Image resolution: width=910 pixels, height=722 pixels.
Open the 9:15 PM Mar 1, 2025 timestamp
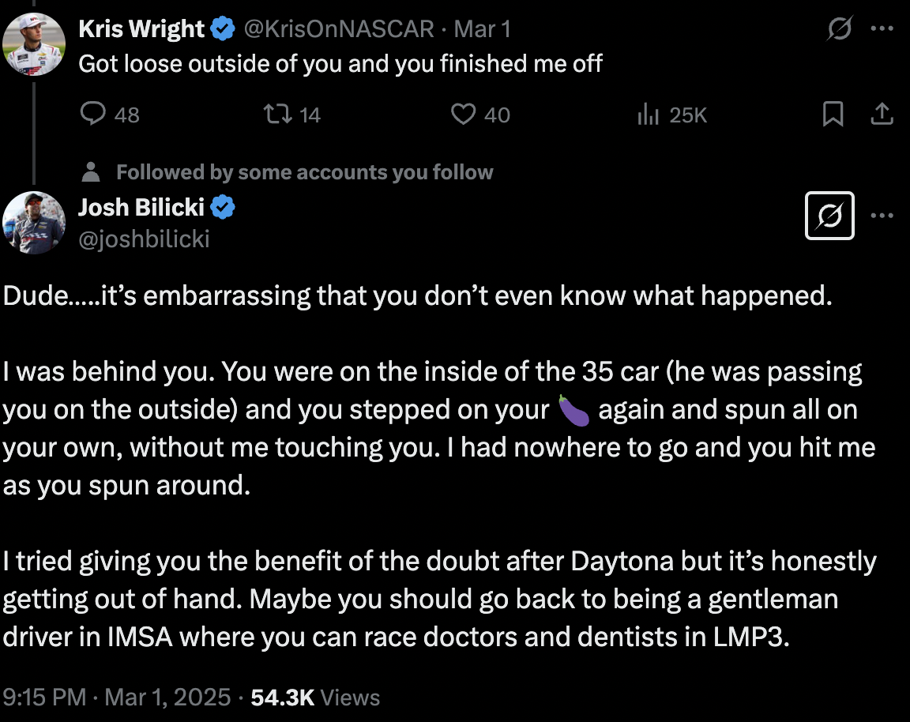117,697
